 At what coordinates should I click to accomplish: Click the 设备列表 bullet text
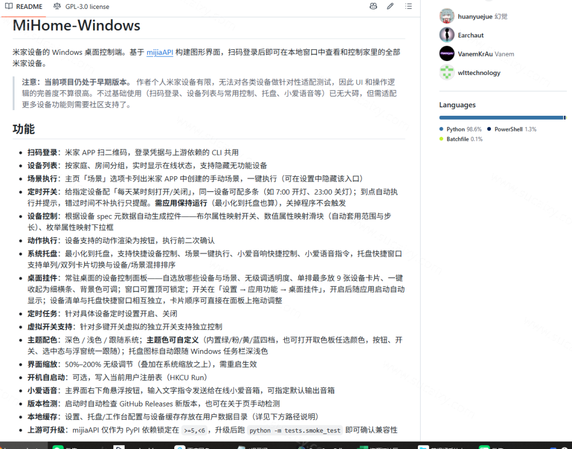point(147,166)
